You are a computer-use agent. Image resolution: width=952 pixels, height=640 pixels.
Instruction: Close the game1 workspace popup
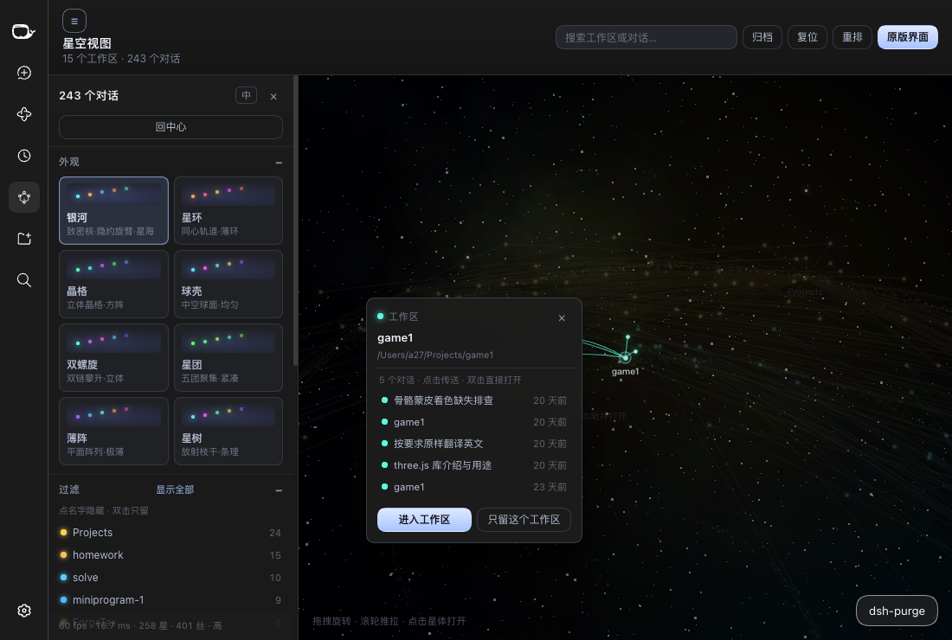coord(562,318)
